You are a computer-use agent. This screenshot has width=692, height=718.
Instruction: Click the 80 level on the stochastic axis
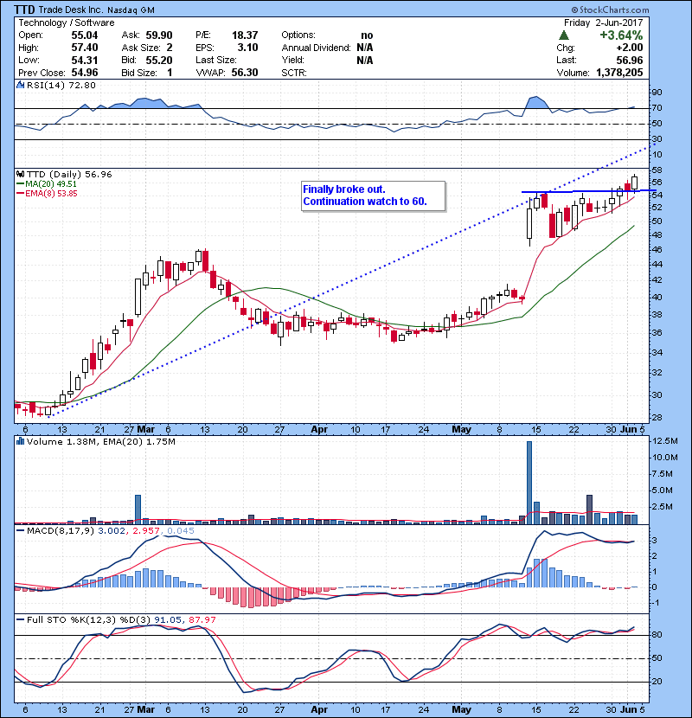[657, 635]
